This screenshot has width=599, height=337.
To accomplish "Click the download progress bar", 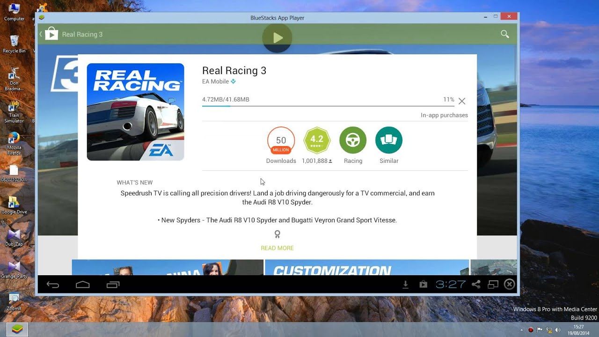I will pos(328,106).
